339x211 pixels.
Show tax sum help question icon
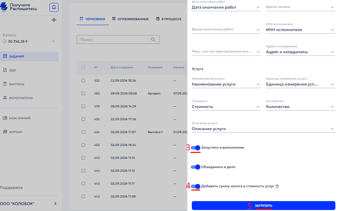[x=277, y=186]
